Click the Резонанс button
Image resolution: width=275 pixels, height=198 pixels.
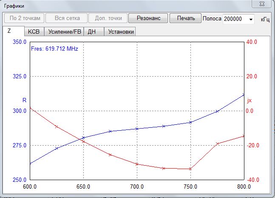coord(148,18)
